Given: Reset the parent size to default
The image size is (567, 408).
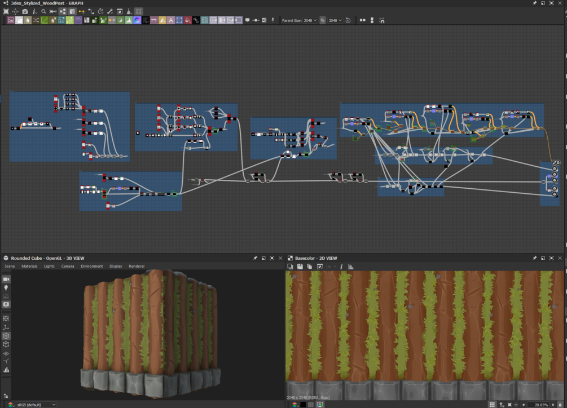Looking at the screenshot, I should [348, 20].
